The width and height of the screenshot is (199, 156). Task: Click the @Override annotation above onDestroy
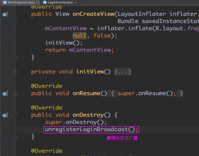click(47, 108)
